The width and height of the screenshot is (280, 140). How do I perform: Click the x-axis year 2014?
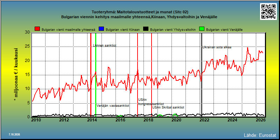(x=92, y=120)
